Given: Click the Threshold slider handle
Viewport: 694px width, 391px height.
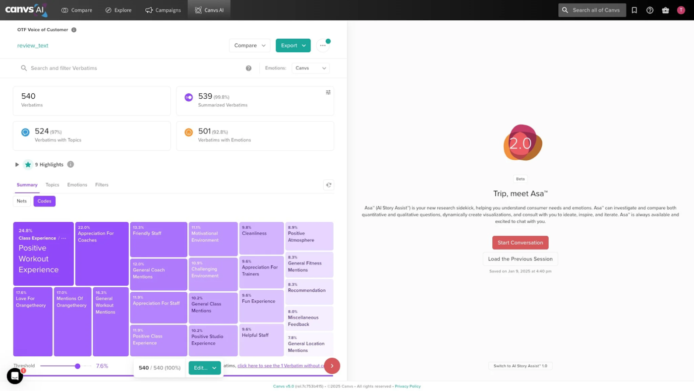Looking at the screenshot, I should coord(77,366).
